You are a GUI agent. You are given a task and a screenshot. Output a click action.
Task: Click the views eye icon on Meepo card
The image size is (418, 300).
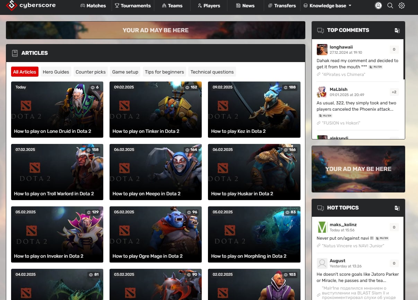[187, 150]
